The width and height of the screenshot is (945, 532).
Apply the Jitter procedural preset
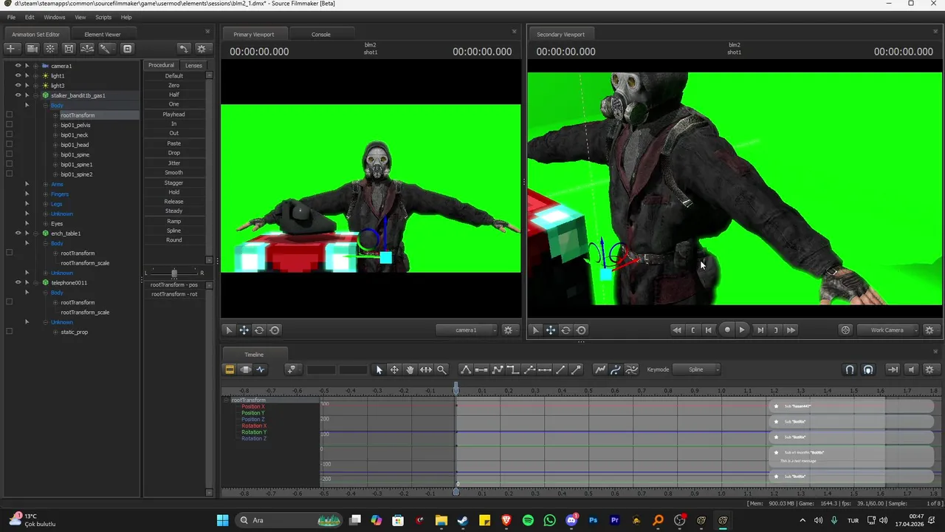174,163
